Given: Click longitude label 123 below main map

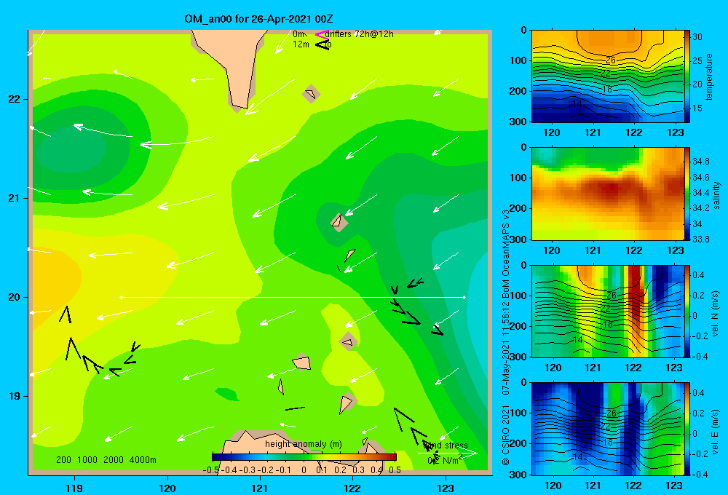Looking at the screenshot, I should point(446,488).
